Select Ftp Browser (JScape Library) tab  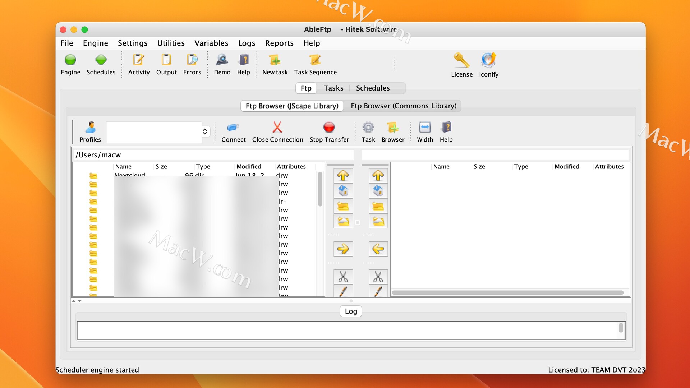[292, 106]
